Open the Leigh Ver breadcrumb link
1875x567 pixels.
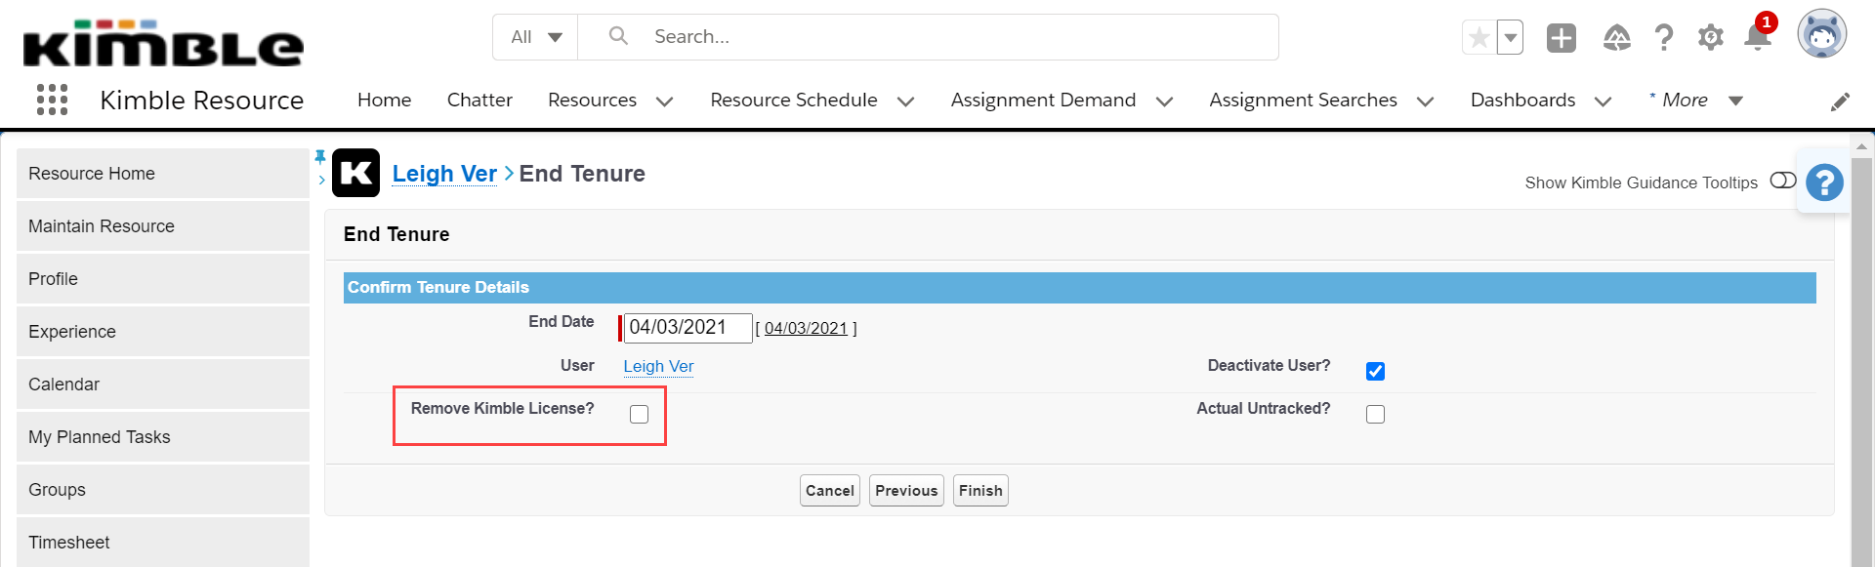pyautogui.click(x=444, y=174)
